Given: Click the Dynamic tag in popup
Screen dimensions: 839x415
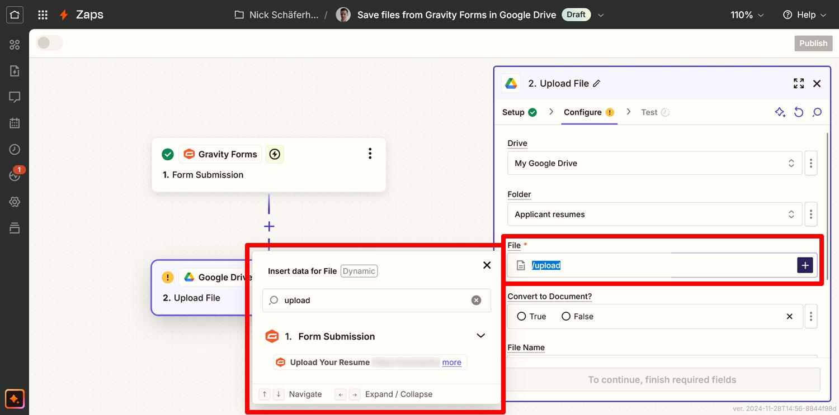Looking at the screenshot, I should point(359,271).
